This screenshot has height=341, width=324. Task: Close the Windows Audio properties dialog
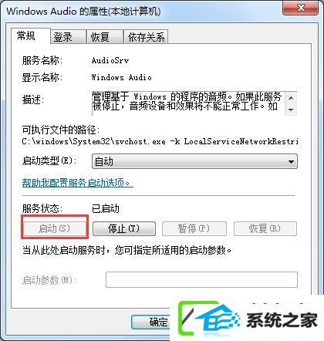tap(301, 8)
